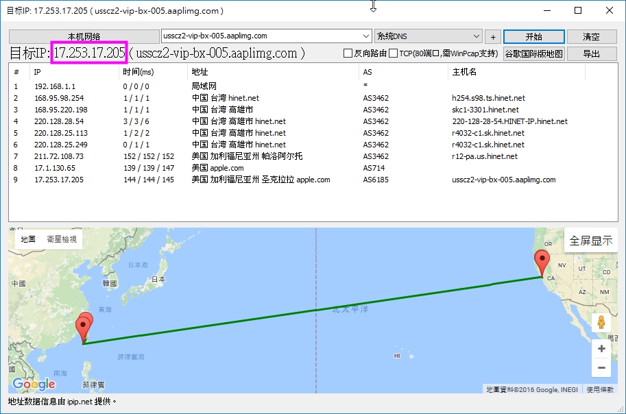This screenshot has height=414, width=626.
Task: Click the California map pin marker
Action: point(542,263)
